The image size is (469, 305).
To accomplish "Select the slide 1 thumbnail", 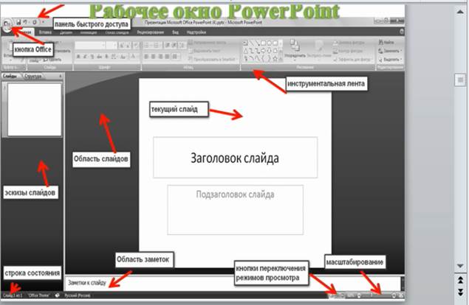I will point(35,109).
